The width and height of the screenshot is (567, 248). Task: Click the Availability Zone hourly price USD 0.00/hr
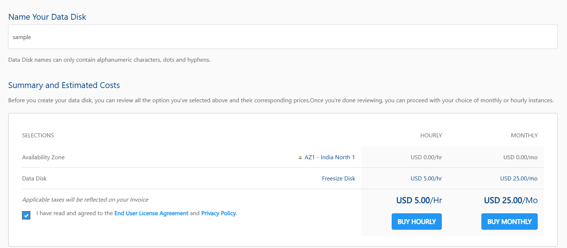tap(426, 157)
